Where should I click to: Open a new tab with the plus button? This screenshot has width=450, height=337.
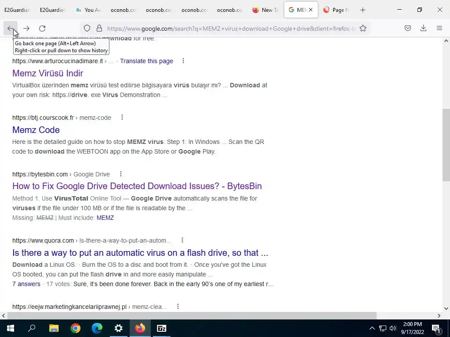click(x=363, y=10)
